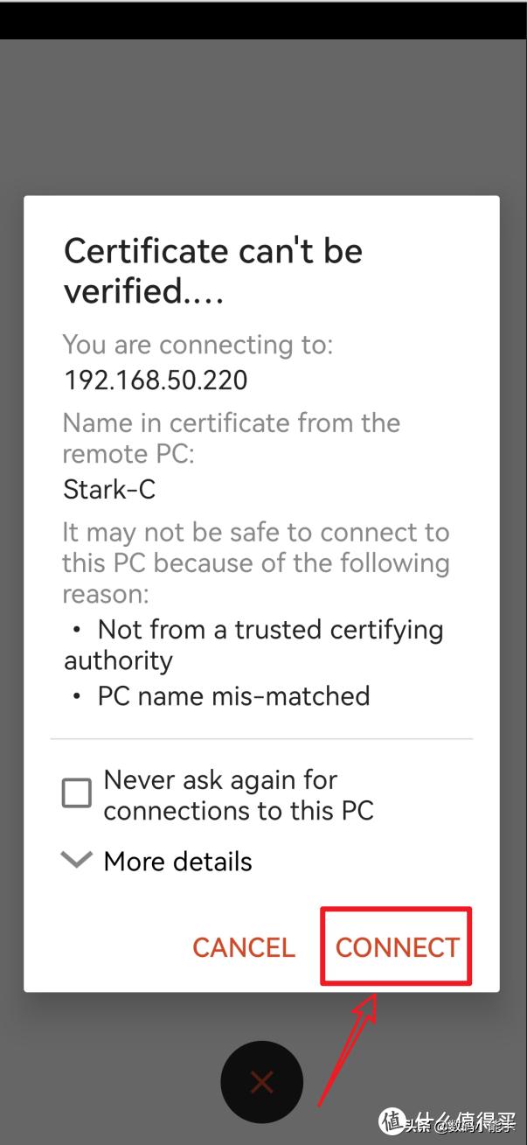Expand the More details chevron
The height and width of the screenshot is (1145, 527).
click(77, 861)
